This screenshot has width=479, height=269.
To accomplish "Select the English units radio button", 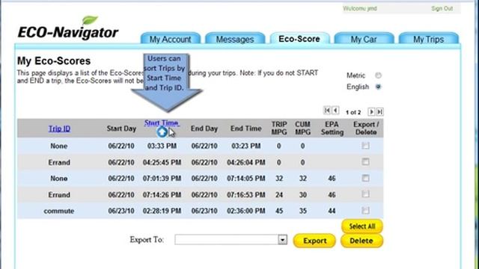I will click(x=378, y=87).
